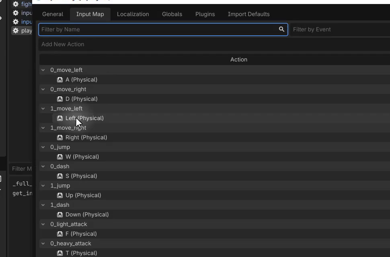Select the 'D (Physical)' event text

click(x=81, y=99)
